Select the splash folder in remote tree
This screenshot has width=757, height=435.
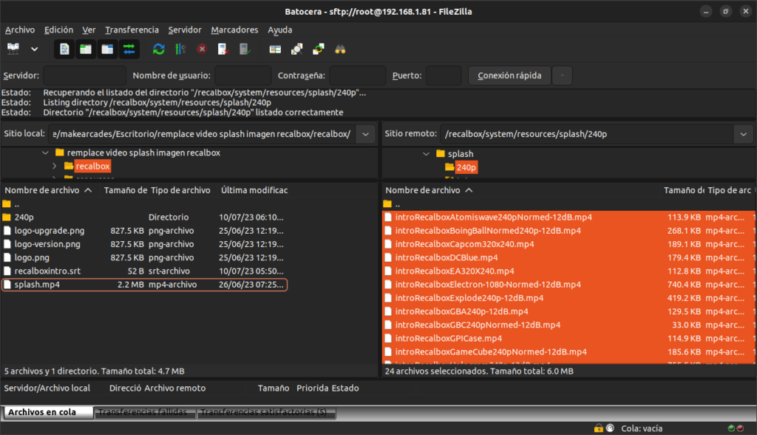(460, 154)
